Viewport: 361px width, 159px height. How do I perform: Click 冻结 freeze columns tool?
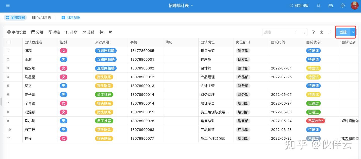point(88,32)
